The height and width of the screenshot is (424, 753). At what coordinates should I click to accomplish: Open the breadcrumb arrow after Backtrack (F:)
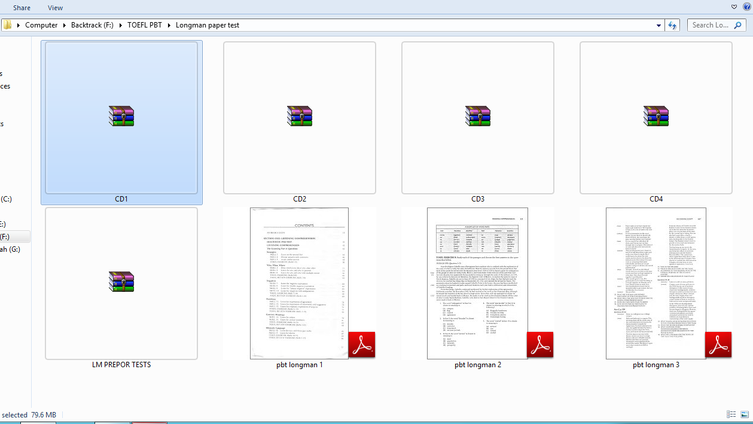121,25
